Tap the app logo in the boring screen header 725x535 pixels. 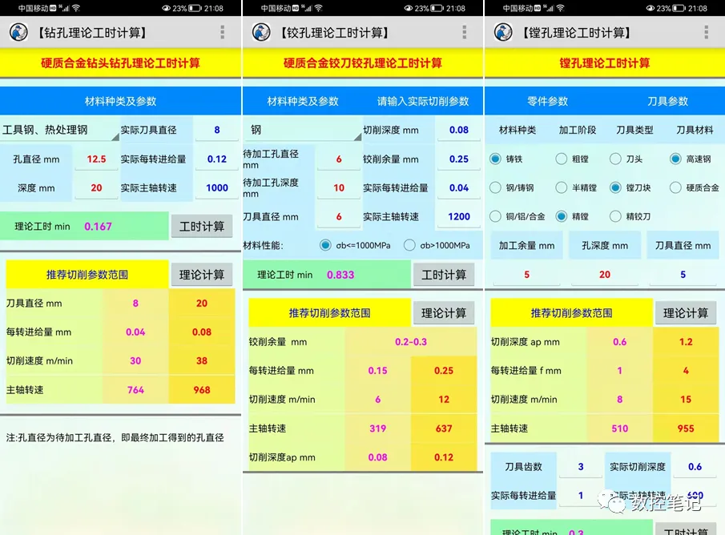pyautogui.click(x=503, y=32)
